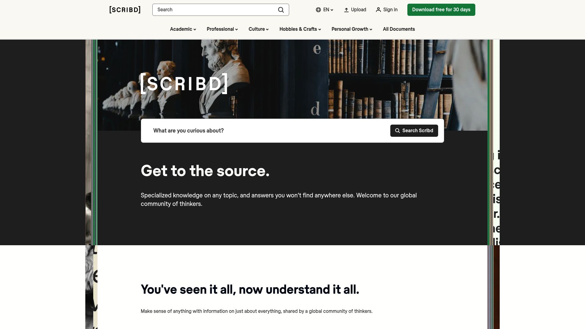Open the Personal Growth dropdown
585x329 pixels.
tap(351, 29)
